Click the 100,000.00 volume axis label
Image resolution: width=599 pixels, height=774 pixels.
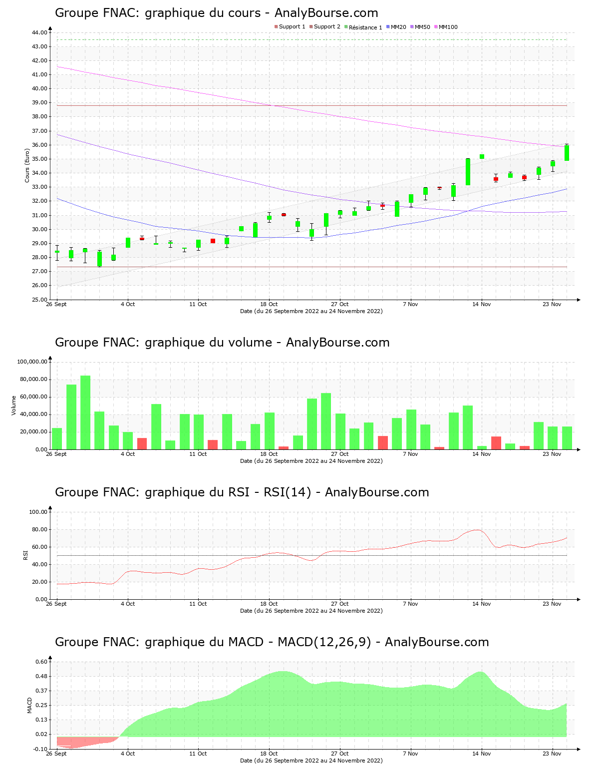coord(32,362)
